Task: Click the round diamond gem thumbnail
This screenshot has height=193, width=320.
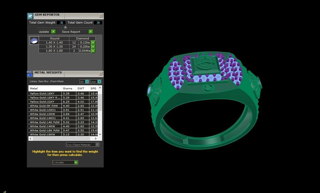Action: pyautogui.click(x=34, y=40)
